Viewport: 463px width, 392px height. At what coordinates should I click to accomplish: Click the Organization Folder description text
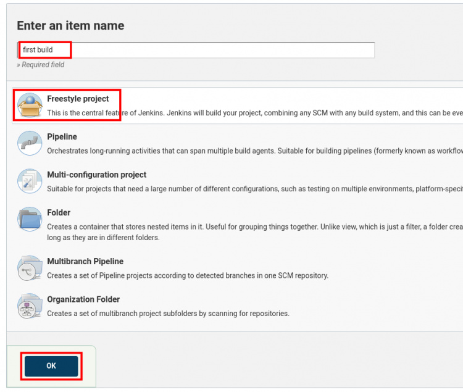[x=168, y=314]
